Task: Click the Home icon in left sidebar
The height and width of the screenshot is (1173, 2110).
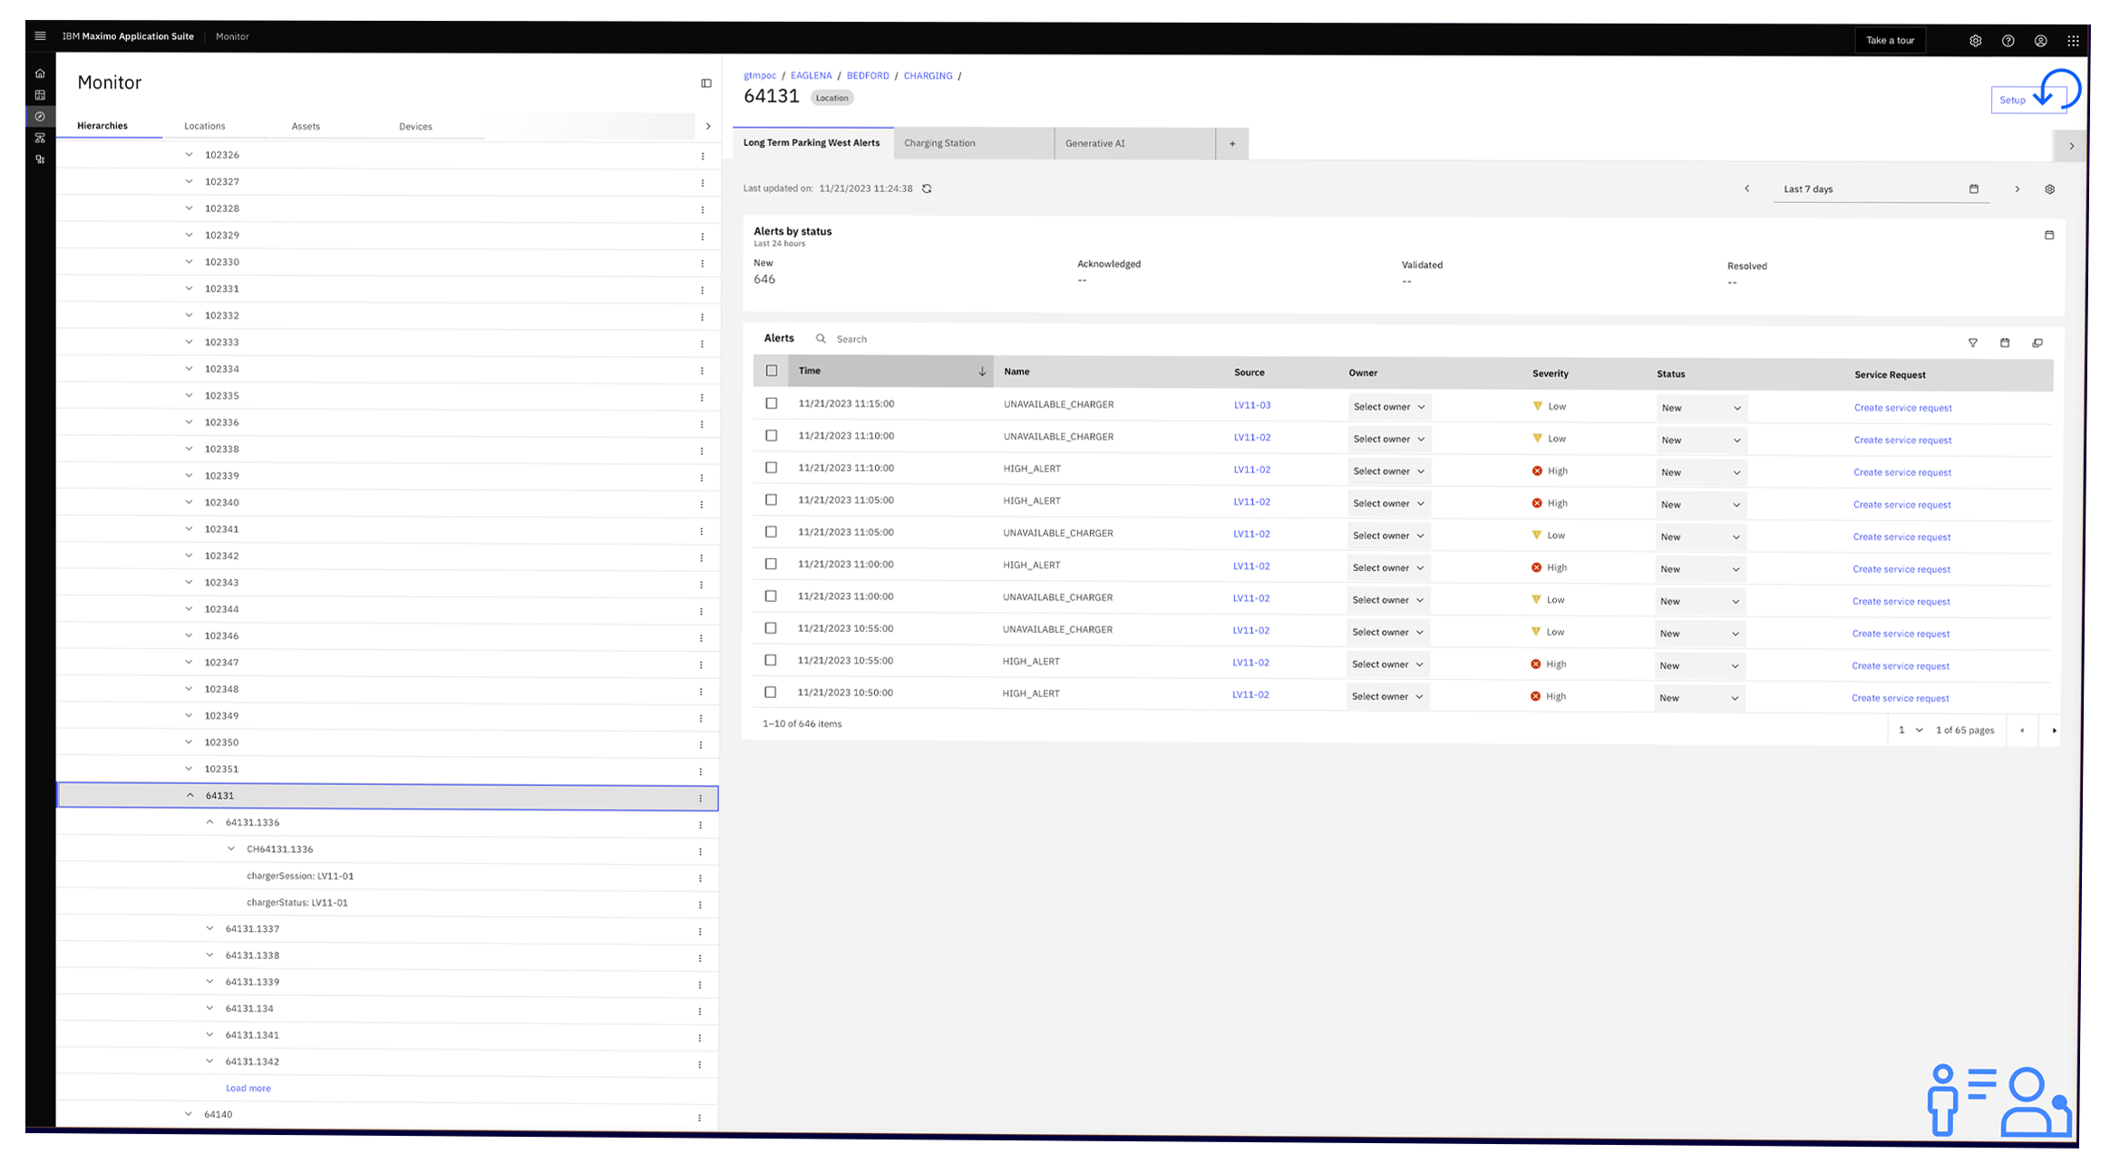Action: click(40, 73)
